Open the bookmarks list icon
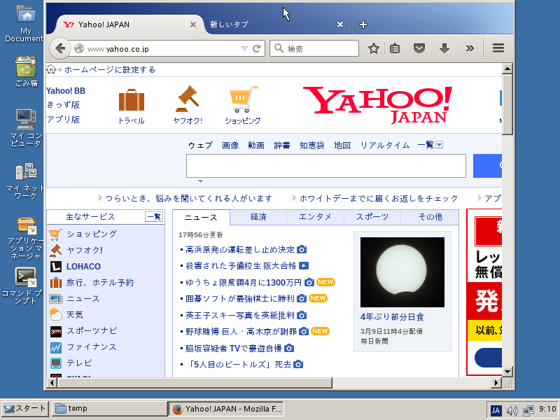This screenshot has height=420, width=560. click(x=395, y=48)
